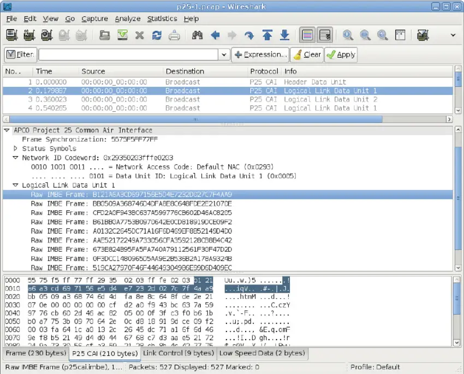Sort by the Time column header

pyautogui.click(x=56, y=72)
